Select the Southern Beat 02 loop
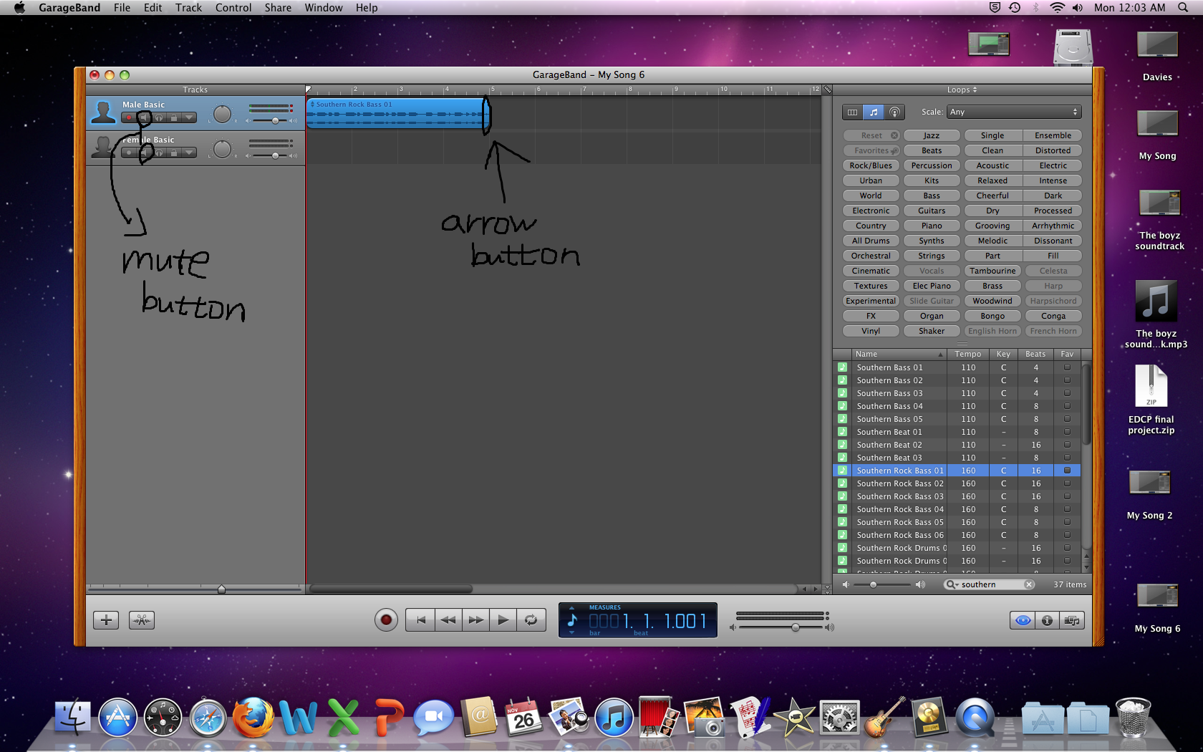The height and width of the screenshot is (752, 1203). tap(957, 445)
